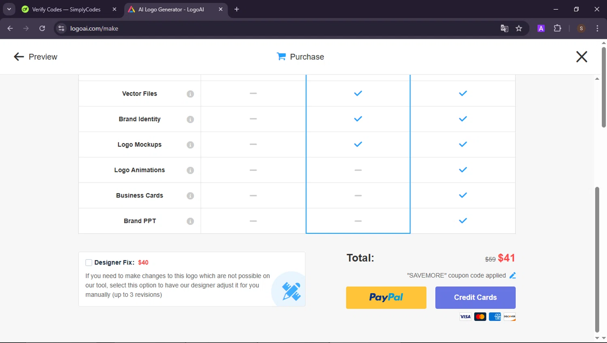Click the American Express icon

coord(495,317)
